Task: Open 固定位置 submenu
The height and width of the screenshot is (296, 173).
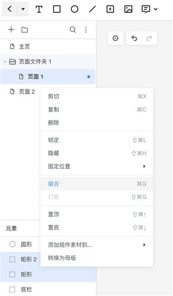Action: tap(96, 166)
